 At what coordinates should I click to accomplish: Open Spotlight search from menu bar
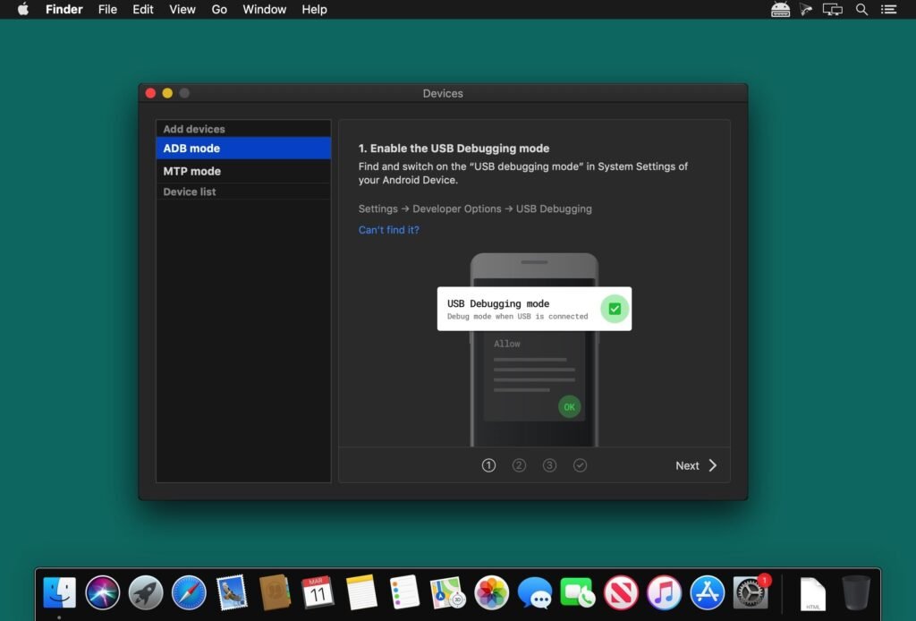click(861, 9)
